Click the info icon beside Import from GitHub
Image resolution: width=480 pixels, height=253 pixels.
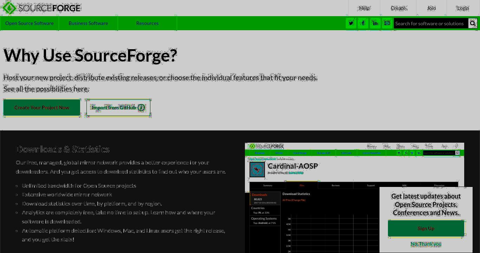[x=141, y=108]
